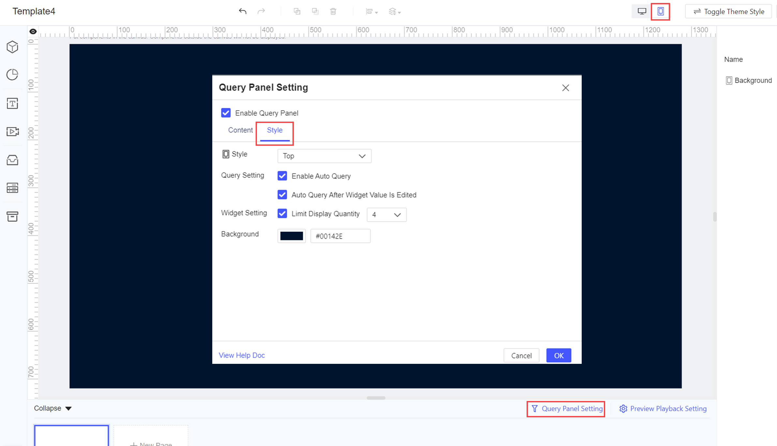
Task: Open the archive box sidebar icon
Action: (x=12, y=216)
